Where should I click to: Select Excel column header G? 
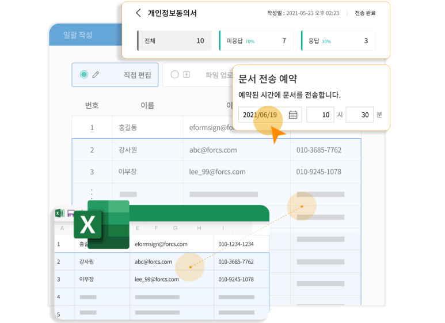[x=176, y=228]
